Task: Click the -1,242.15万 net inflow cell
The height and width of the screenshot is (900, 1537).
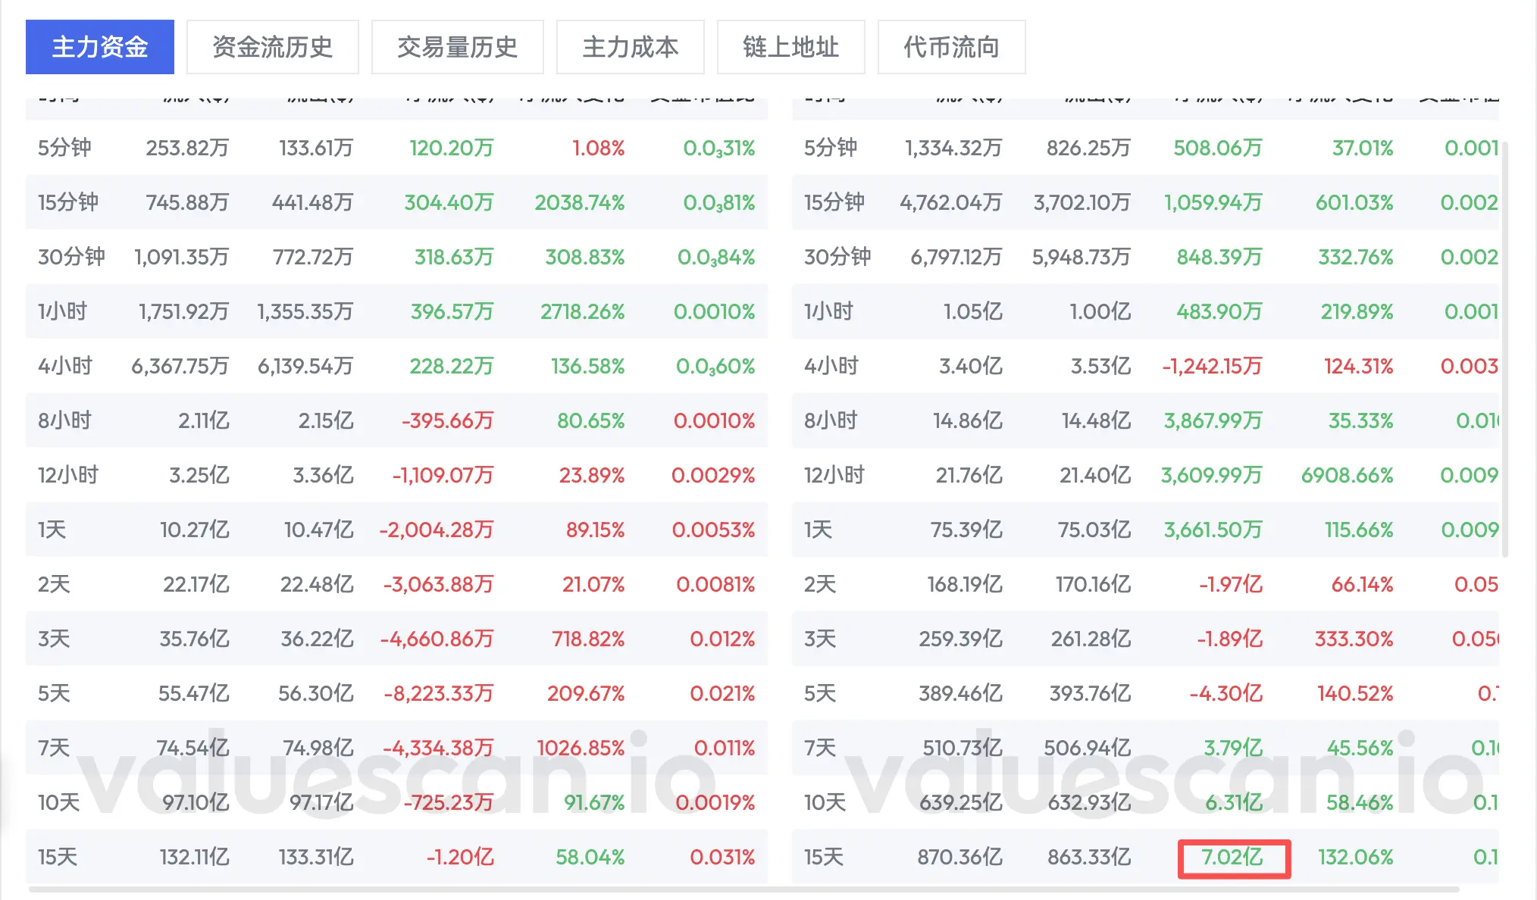Action: [x=1212, y=366]
